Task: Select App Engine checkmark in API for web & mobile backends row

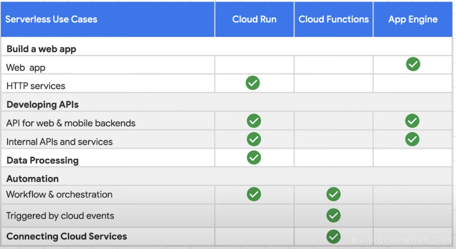Action: click(412, 121)
